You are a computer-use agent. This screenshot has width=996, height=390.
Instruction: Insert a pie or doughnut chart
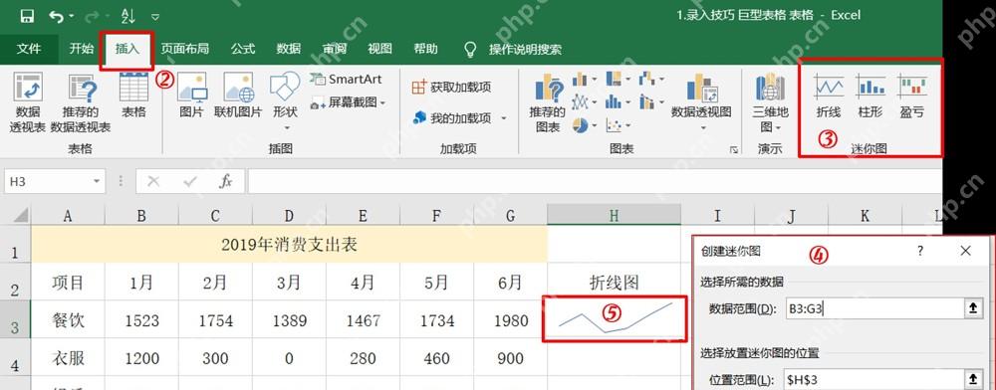tap(585, 125)
